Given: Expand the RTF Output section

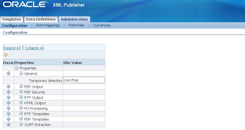Looking at the screenshot, I should (21, 97).
